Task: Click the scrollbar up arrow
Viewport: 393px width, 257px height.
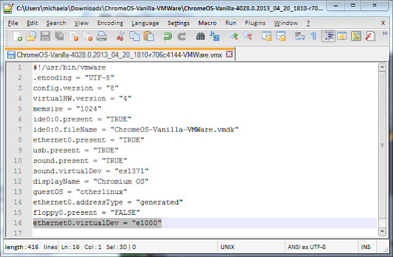Action: click(x=382, y=67)
